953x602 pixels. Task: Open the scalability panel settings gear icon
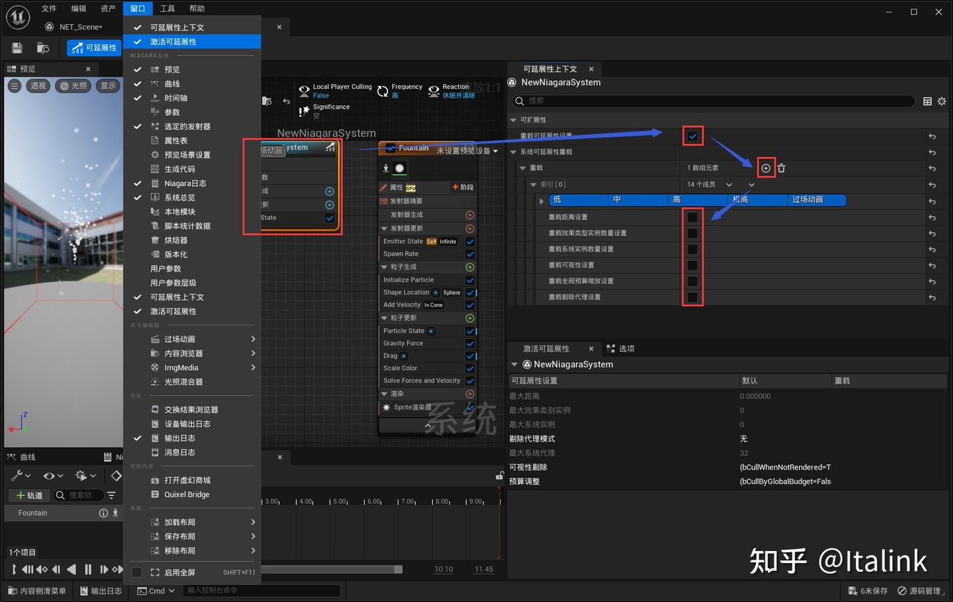click(x=942, y=101)
